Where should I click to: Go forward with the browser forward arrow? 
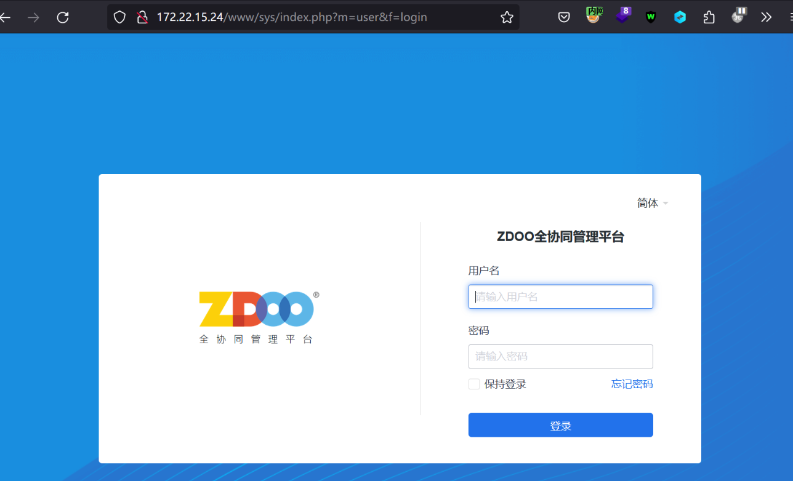pyautogui.click(x=33, y=17)
